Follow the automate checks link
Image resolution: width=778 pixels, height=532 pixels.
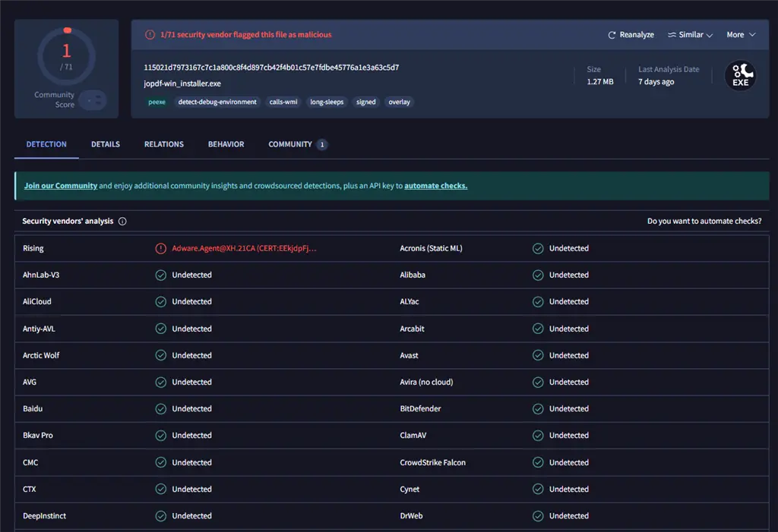pos(435,186)
